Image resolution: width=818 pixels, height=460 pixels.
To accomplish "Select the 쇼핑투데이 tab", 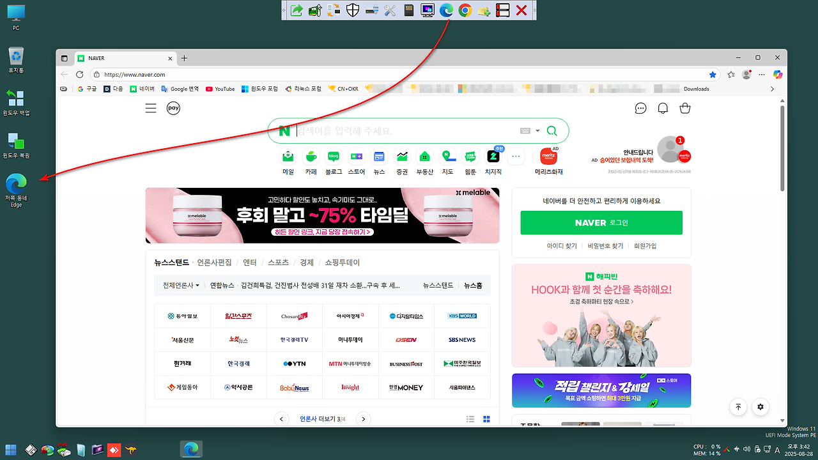I will click(343, 263).
